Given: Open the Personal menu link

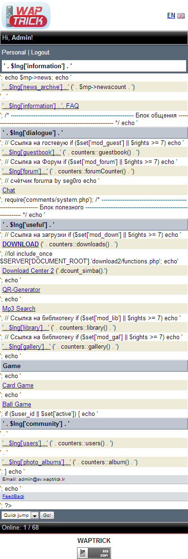Looking at the screenshot, I should (x=14, y=53).
